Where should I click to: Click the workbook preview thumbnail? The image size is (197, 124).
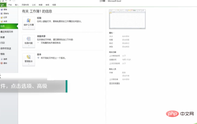pos(127,19)
